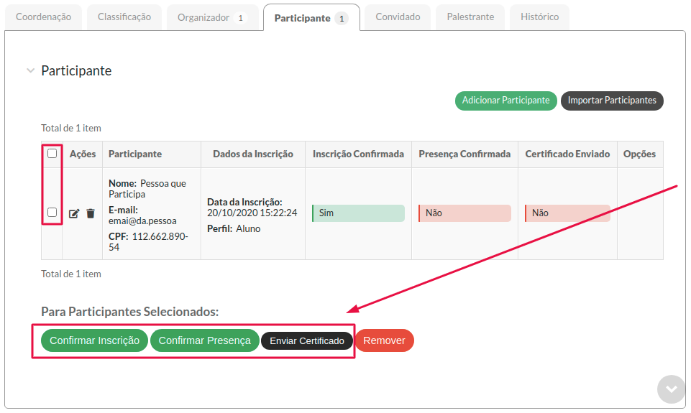
Task: Tick the select-all checkbox in table header
Action: coord(52,153)
